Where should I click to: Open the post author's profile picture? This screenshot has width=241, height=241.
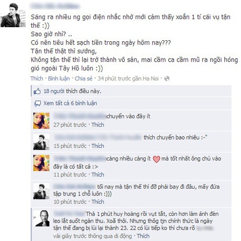click(x=13, y=15)
